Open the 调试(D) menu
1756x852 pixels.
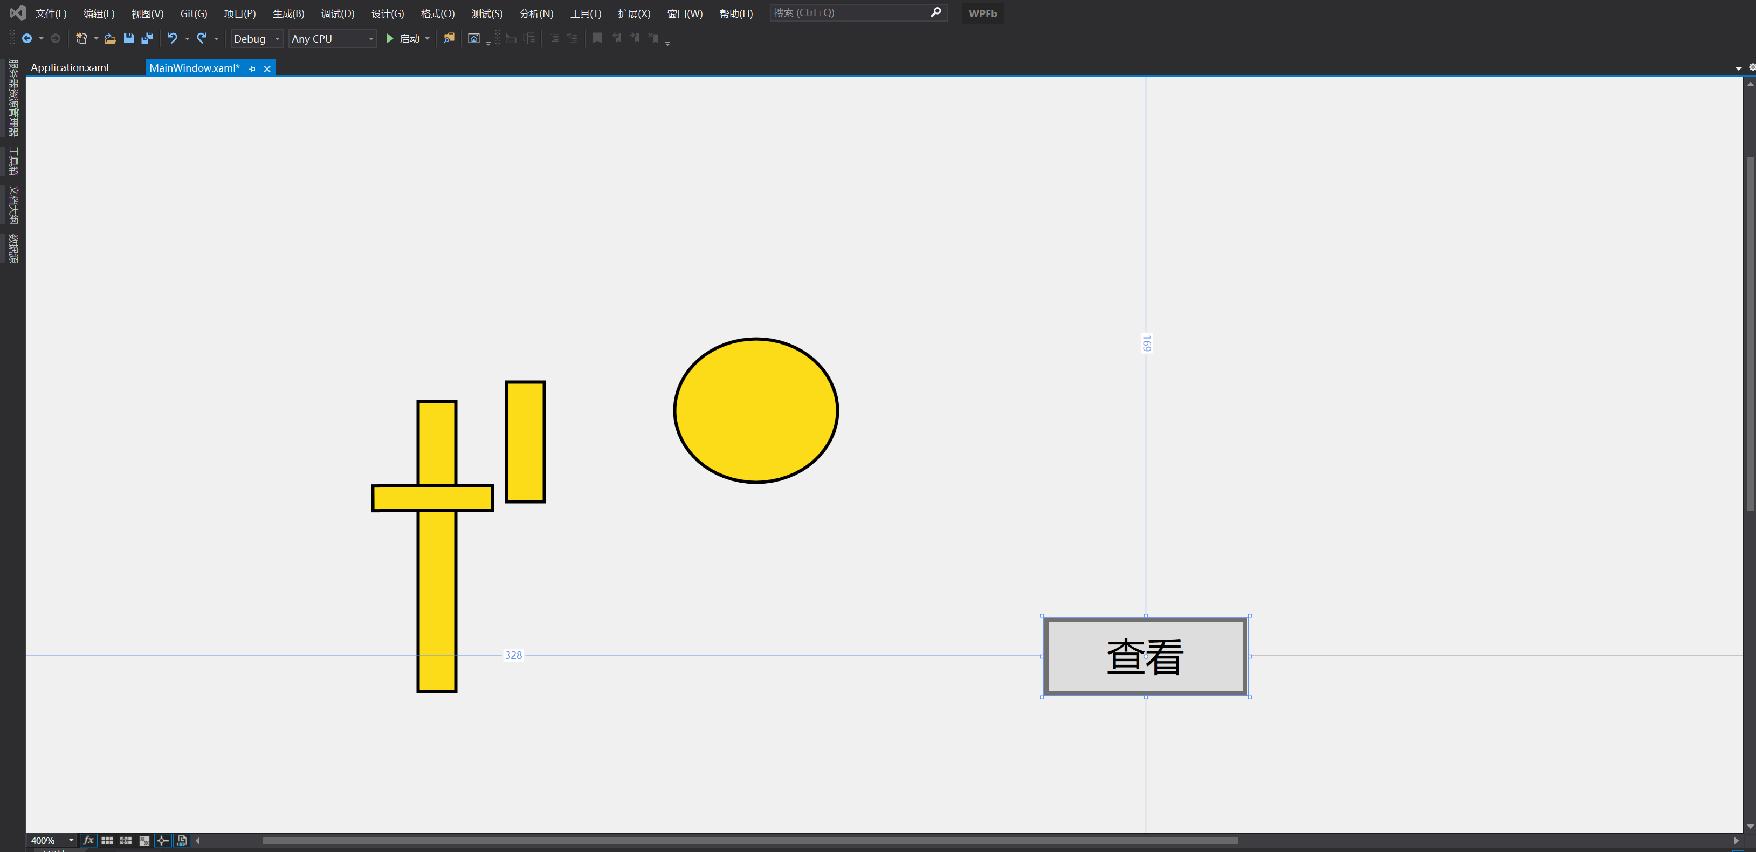(338, 13)
